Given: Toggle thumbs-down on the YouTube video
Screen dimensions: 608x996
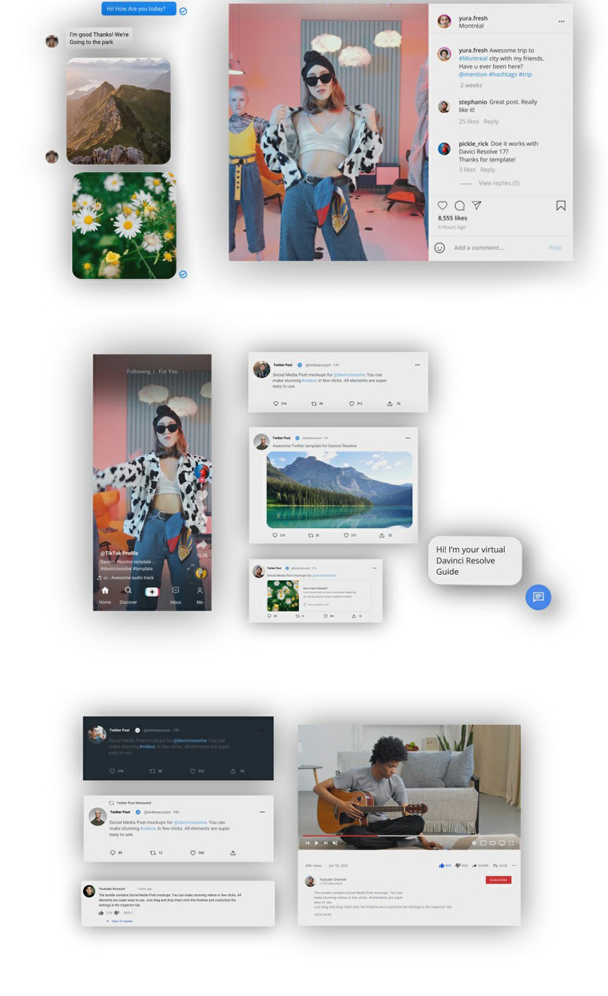Looking at the screenshot, I should click(x=458, y=866).
